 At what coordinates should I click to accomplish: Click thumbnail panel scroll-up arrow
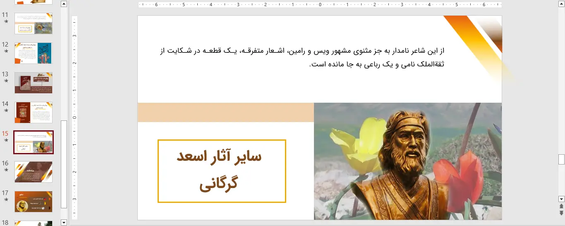click(64, 4)
